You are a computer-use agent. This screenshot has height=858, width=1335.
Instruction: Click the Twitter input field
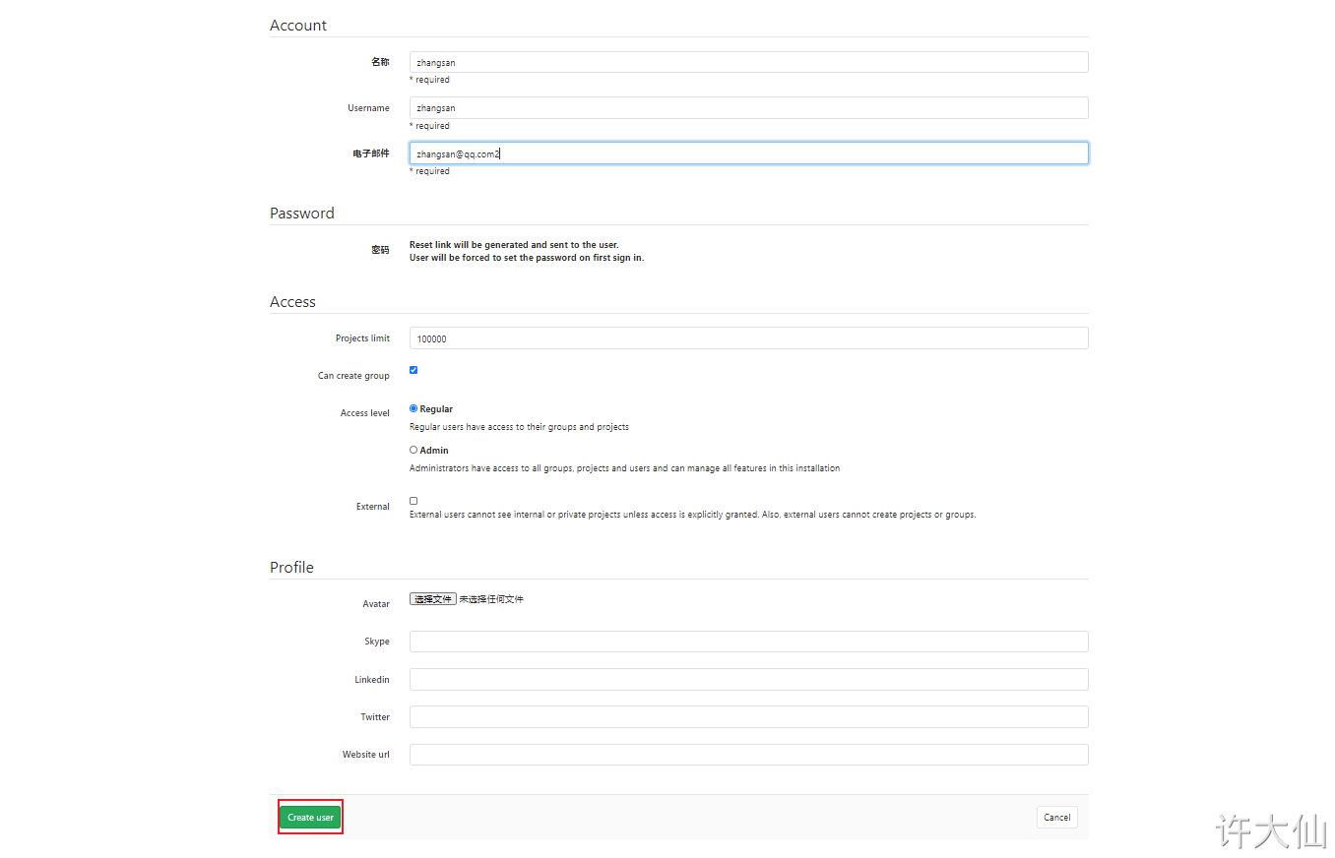pyautogui.click(x=748, y=716)
